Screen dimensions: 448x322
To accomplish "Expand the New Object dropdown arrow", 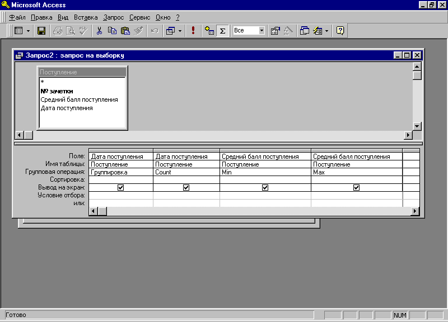I will tap(326, 31).
